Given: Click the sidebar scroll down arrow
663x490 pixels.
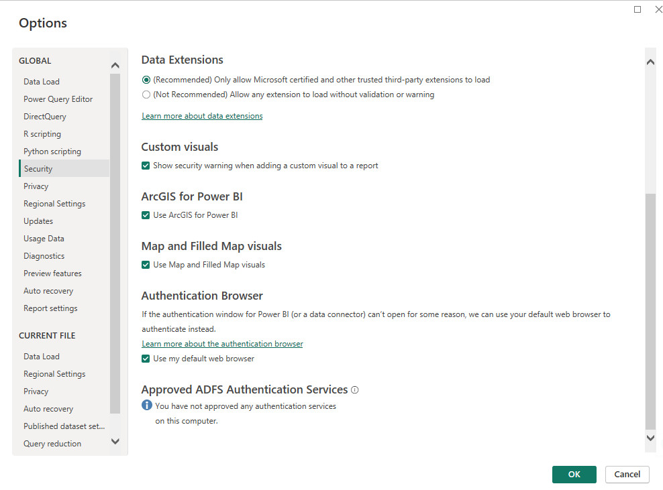Looking at the screenshot, I should [115, 442].
